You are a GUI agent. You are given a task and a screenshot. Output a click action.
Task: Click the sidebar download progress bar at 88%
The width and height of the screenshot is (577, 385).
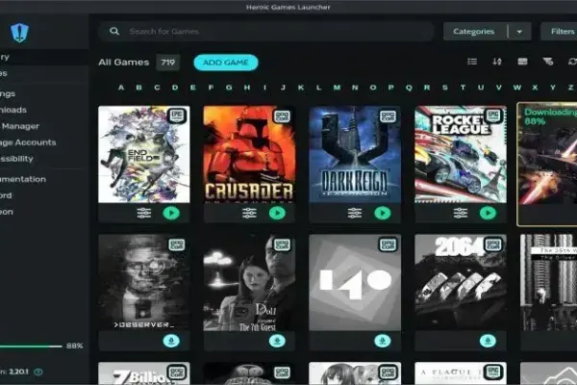coord(31,346)
